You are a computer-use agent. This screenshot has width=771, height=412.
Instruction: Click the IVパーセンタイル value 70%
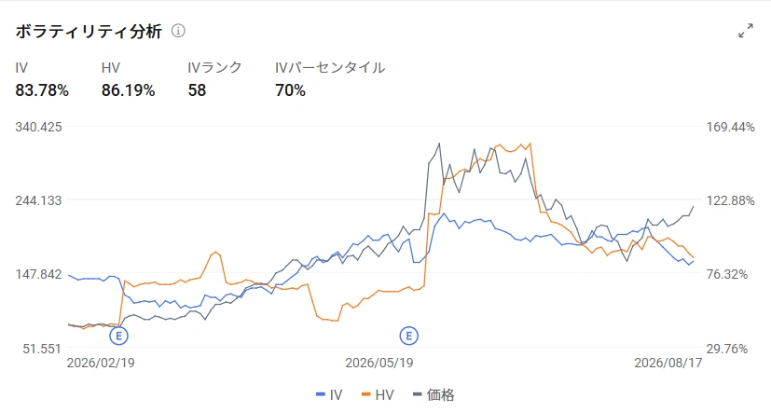click(290, 90)
